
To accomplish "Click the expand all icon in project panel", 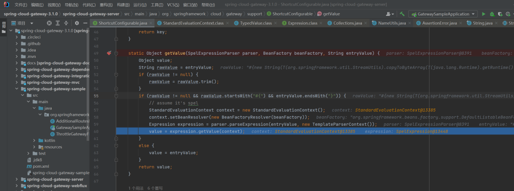I will [x=58, y=23].
